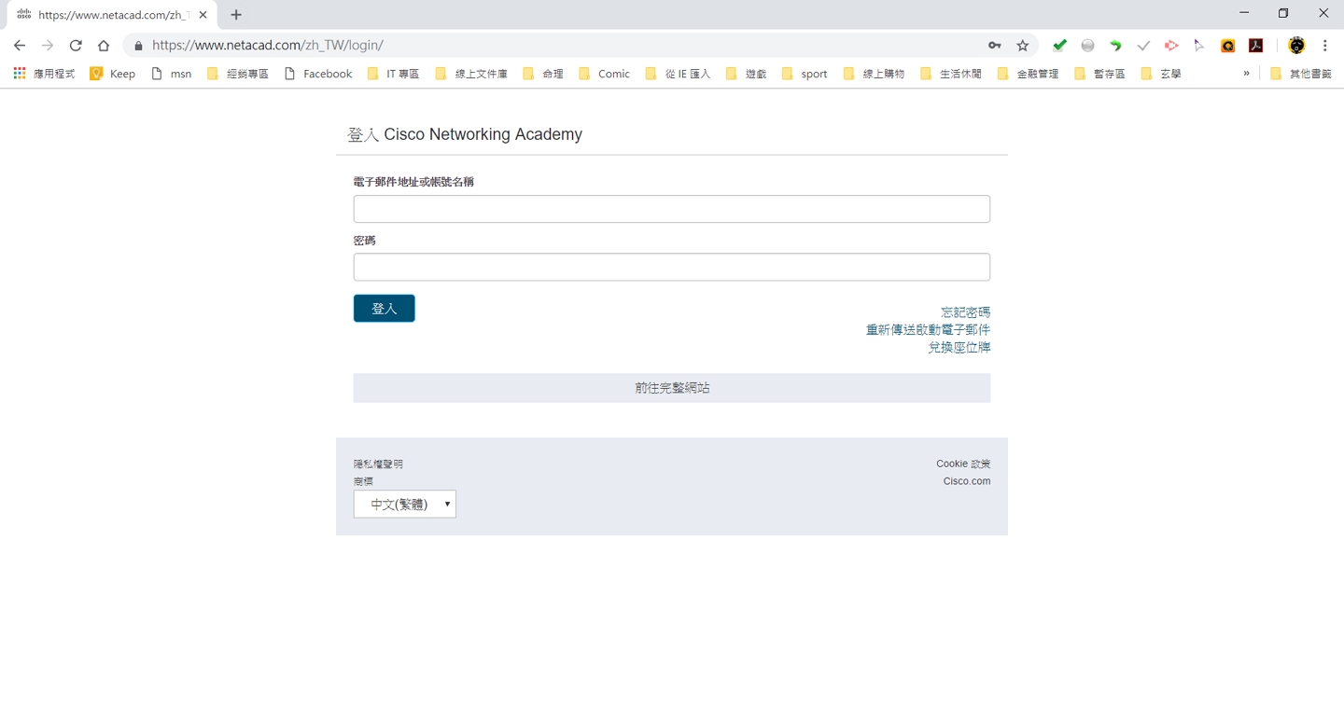Open saved passwords key icon in address bar
The height and width of the screenshot is (720, 1344).
click(x=995, y=45)
